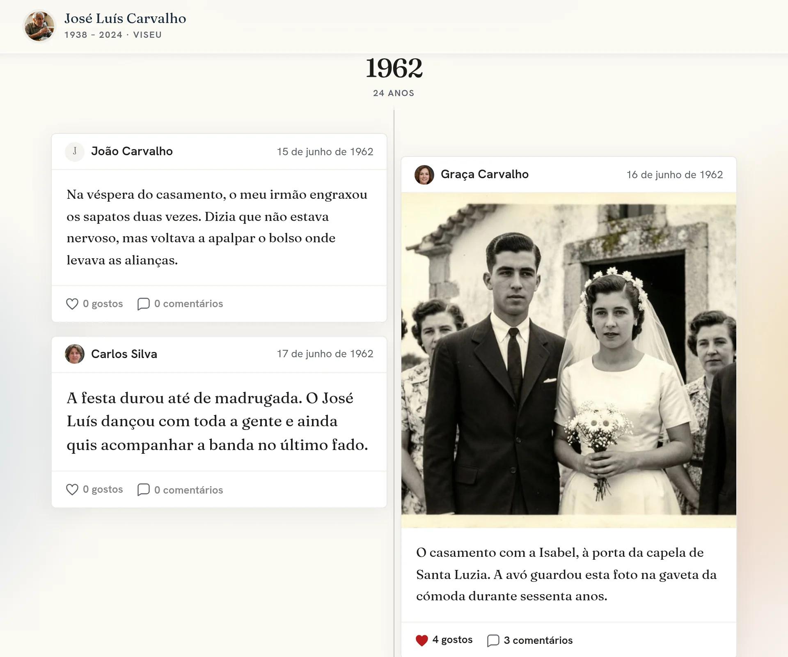The height and width of the screenshot is (657, 788).
Task: Open Carlos Silva author name
Action: (x=124, y=354)
